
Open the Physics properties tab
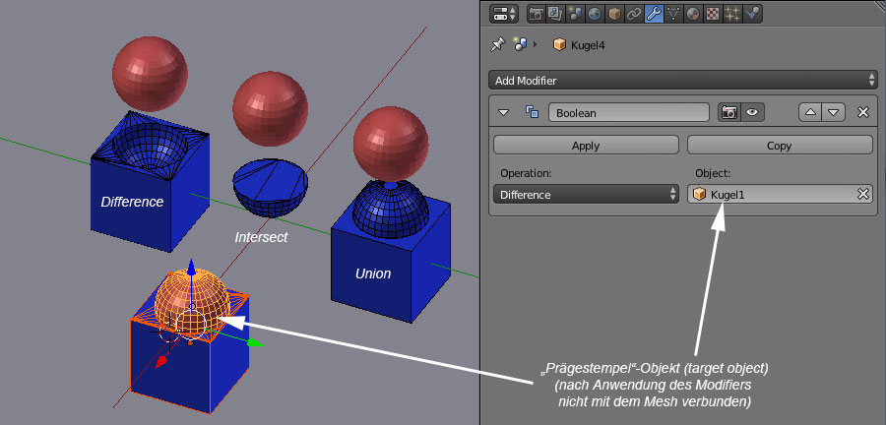tap(752, 14)
